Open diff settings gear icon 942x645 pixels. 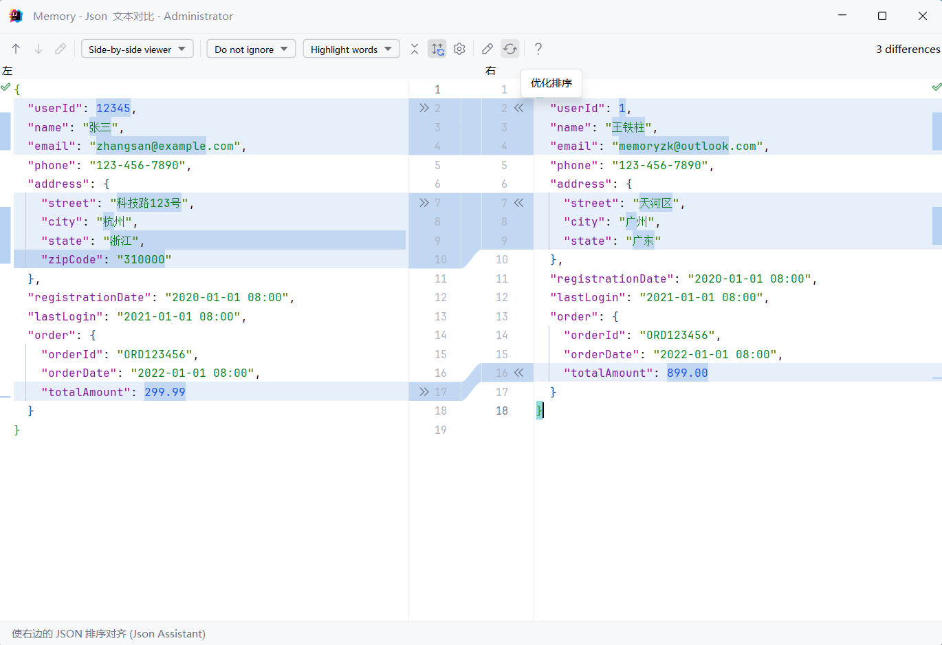459,49
